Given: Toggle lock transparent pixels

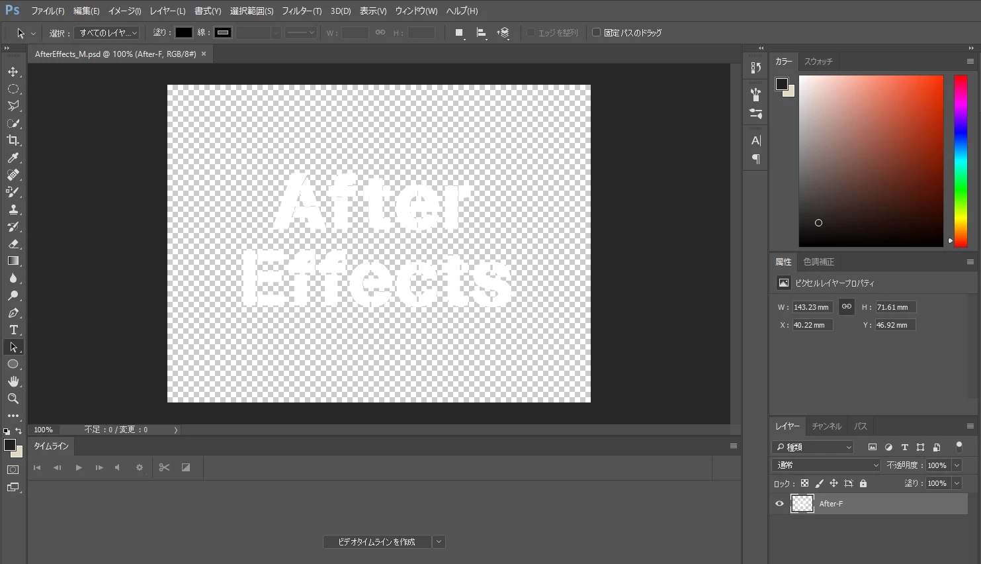Looking at the screenshot, I should (x=804, y=483).
